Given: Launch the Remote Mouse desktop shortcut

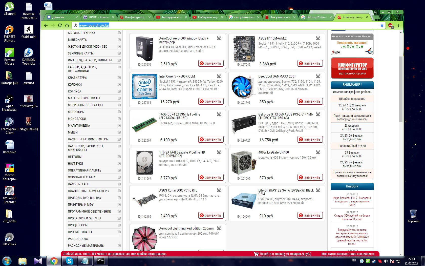Looking at the screenshot, I should [9, 56].
